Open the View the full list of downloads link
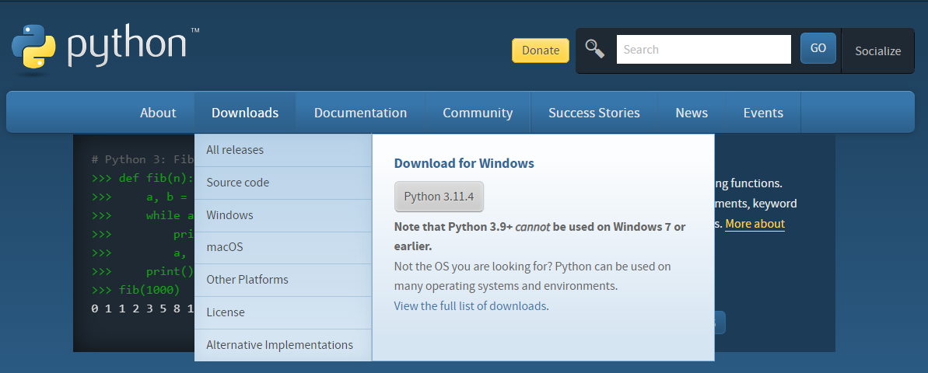 tap(471, 306)
